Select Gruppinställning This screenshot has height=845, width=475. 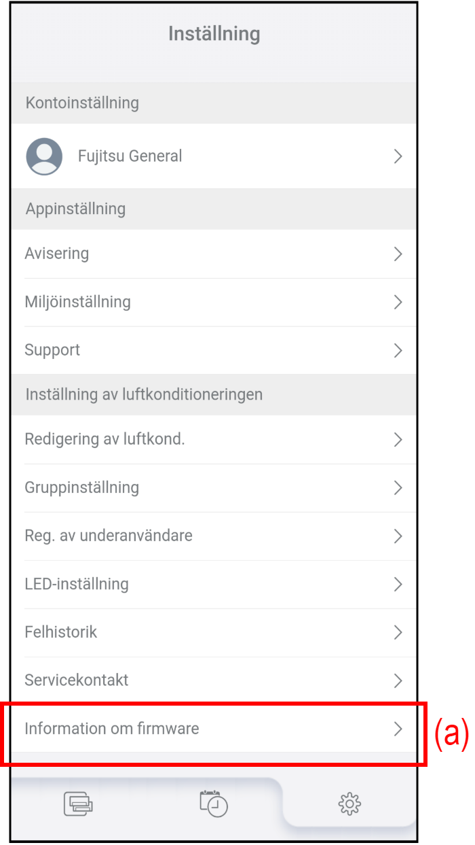click(81, 487)
